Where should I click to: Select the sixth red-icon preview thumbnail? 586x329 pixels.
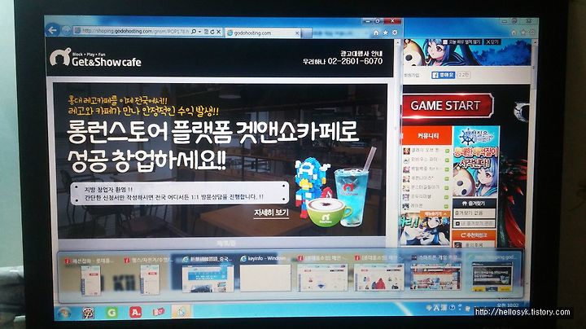(x=379, y=277)
